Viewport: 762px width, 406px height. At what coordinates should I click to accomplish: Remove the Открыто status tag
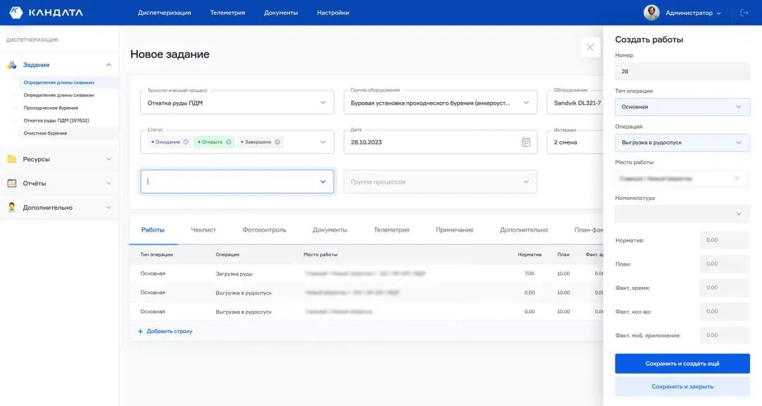point(228,142)
